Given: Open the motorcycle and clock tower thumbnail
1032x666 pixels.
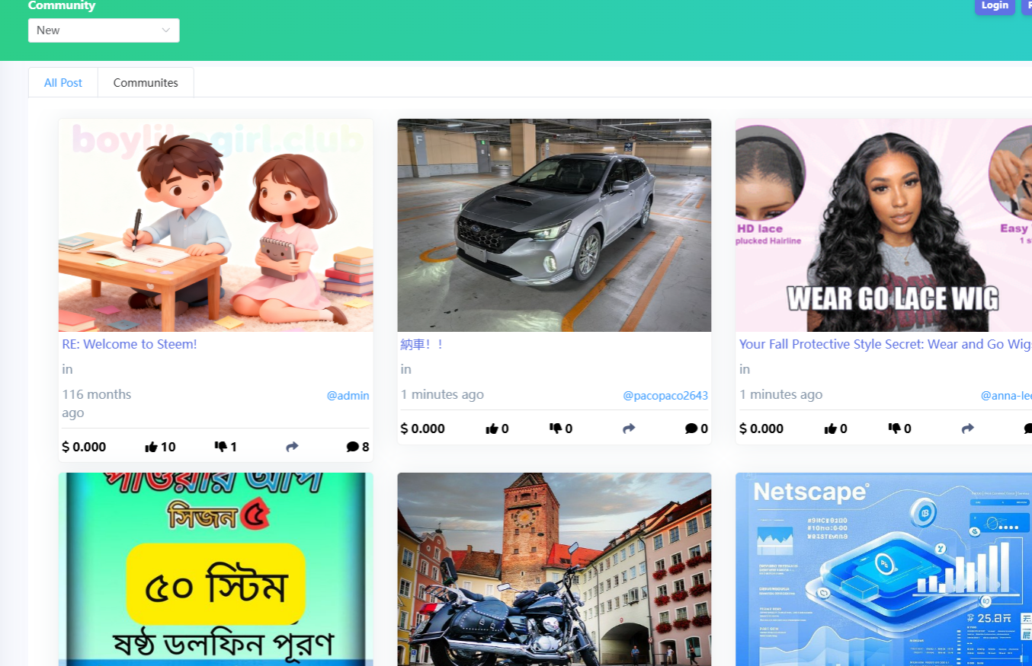Looking at the screenshot, I should point(554,569).
